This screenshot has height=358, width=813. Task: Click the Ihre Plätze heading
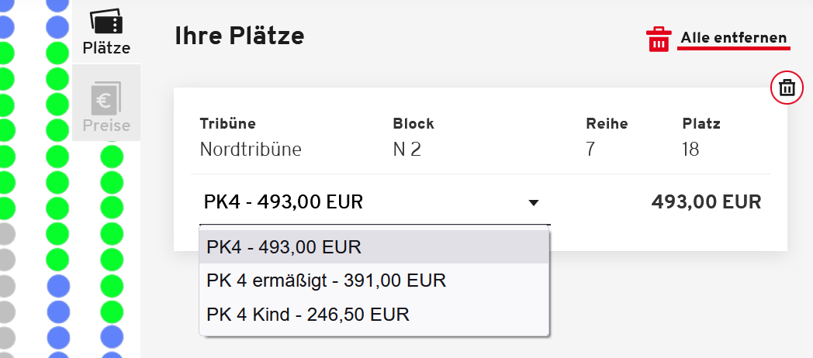coord(239,36)
